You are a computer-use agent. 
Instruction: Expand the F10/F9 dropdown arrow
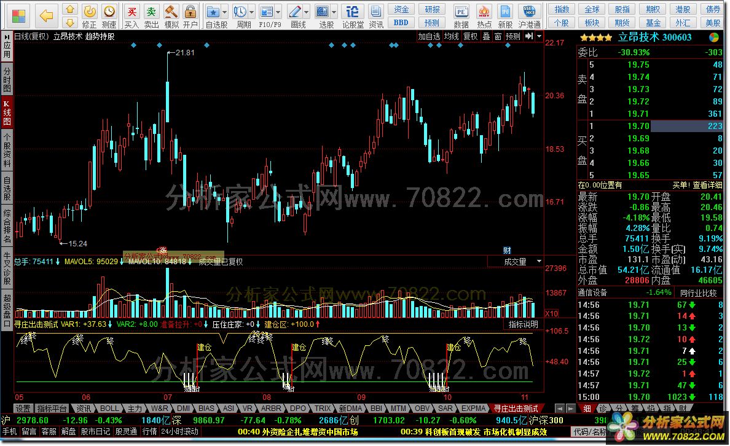[x=278, y=12]
